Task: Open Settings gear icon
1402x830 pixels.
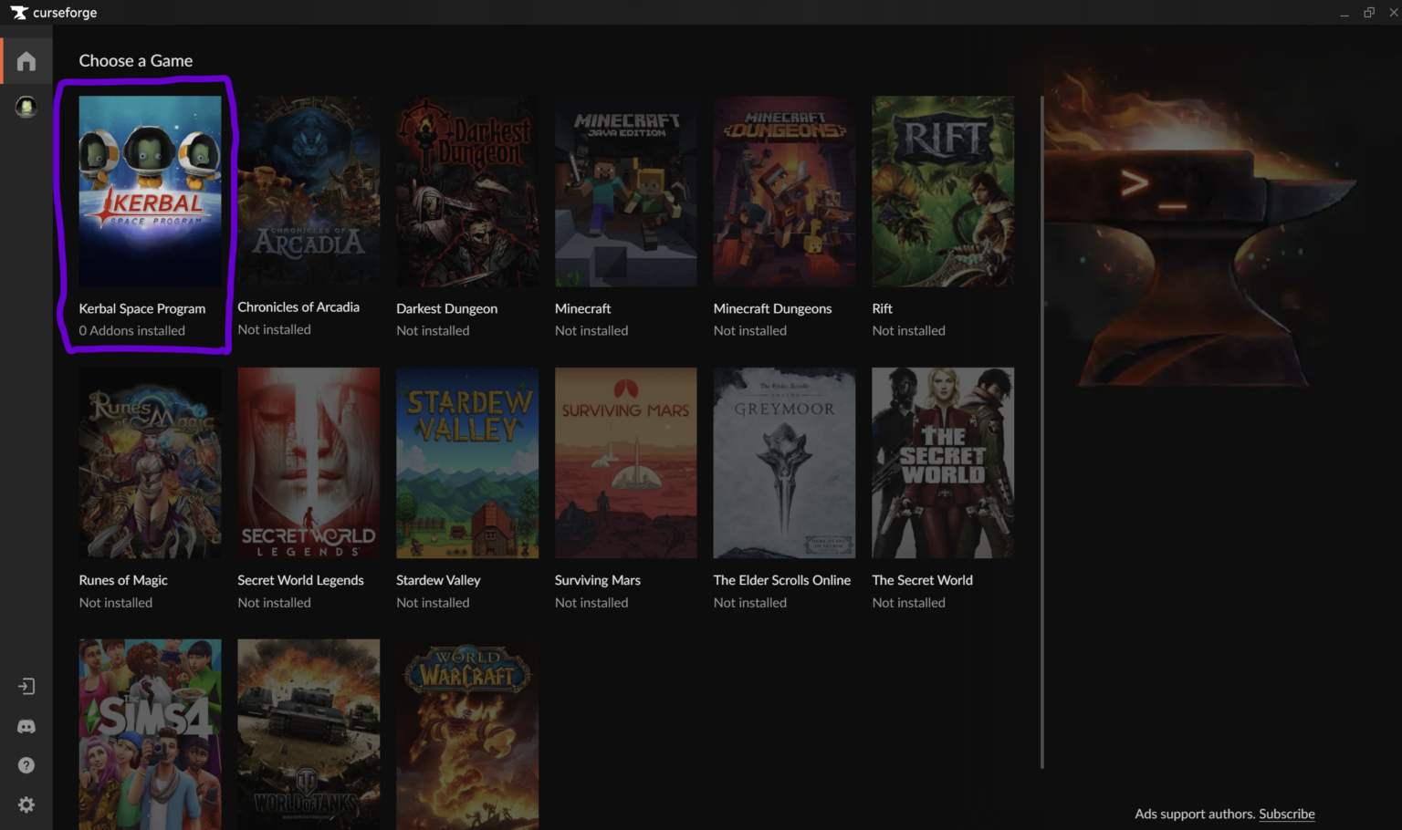Action: coord(26,804)
